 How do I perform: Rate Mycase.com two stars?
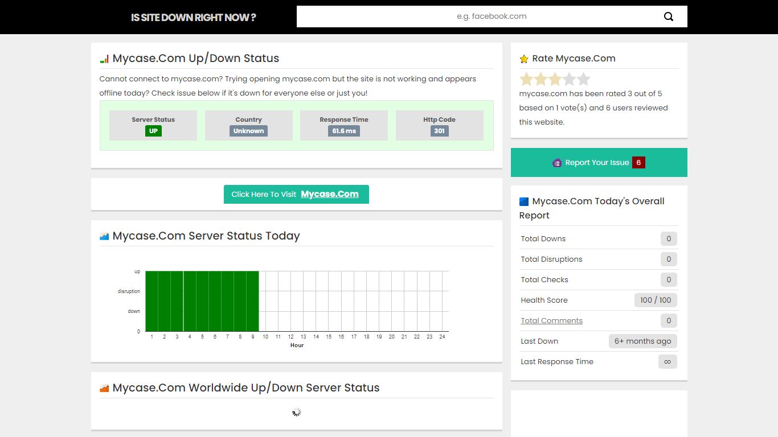coord(540,79)
